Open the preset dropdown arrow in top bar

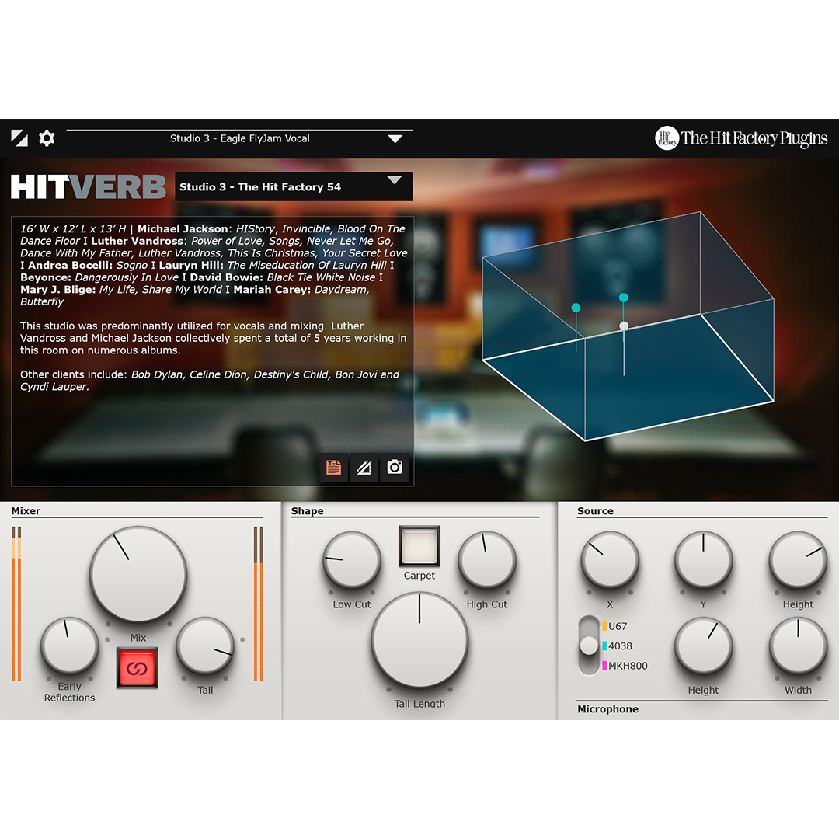tap(395, 139)
